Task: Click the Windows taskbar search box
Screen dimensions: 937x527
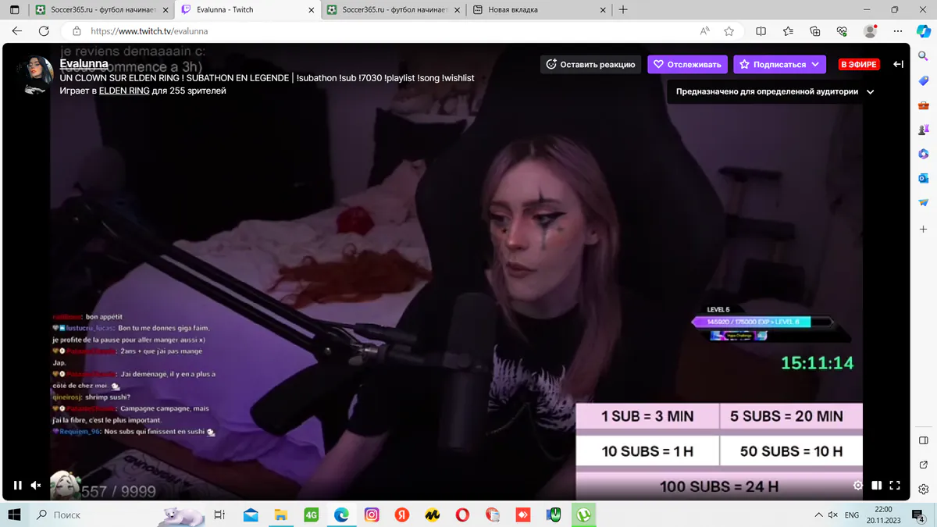Action: click(94, 515)
